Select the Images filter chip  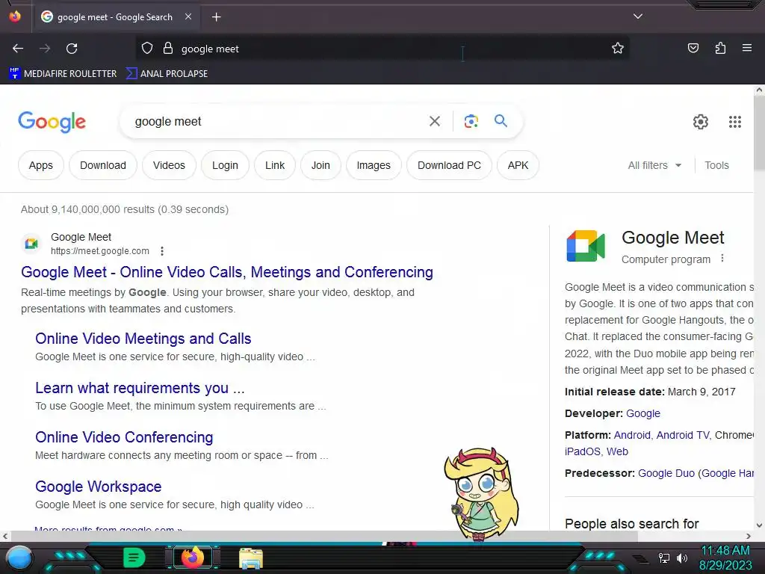(x=374, y=165)
